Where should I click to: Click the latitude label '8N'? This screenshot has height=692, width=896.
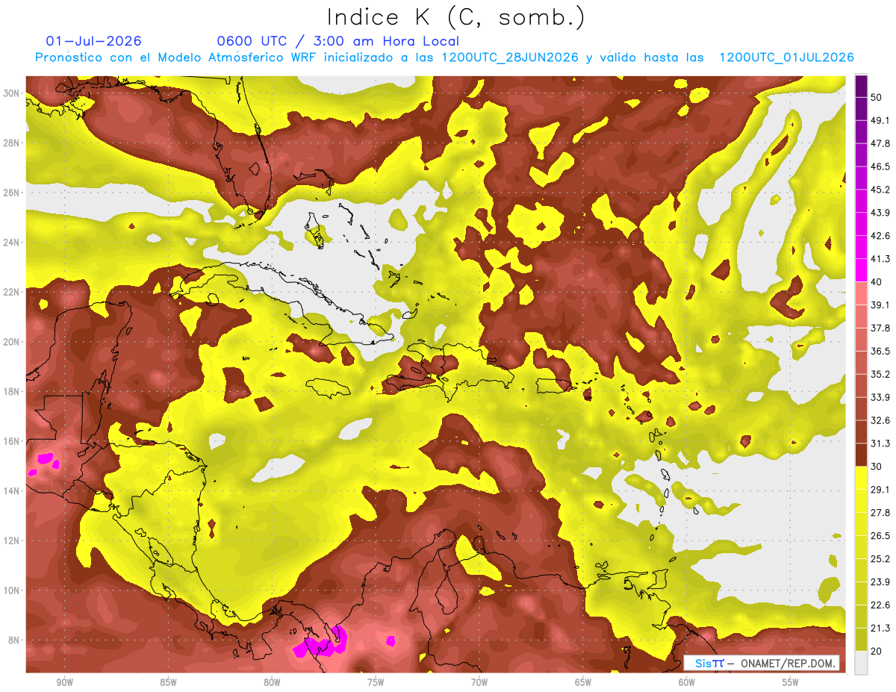pyautogui.click(x=14, y=640)
